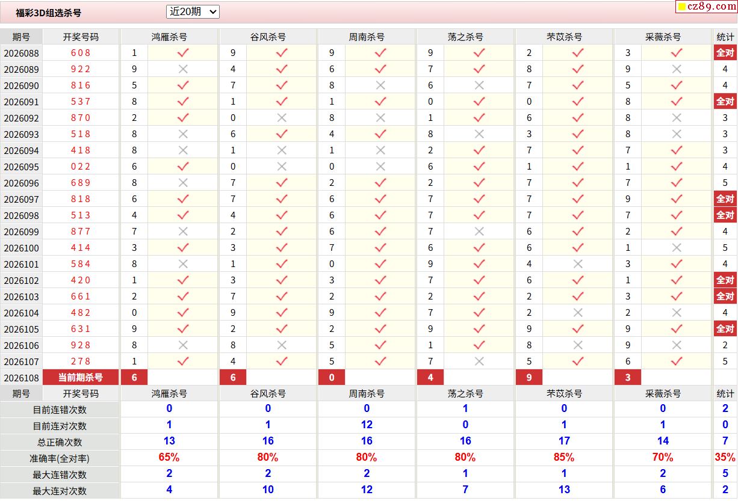Click 鸿雁杀号 gray cross in row 2026089
This screenshot has width=738, height=501.
coord(183,69)
